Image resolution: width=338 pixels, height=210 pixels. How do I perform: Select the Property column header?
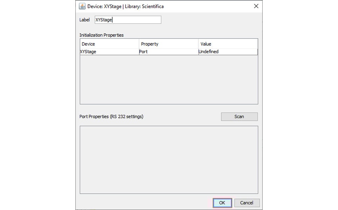(169, 44)
